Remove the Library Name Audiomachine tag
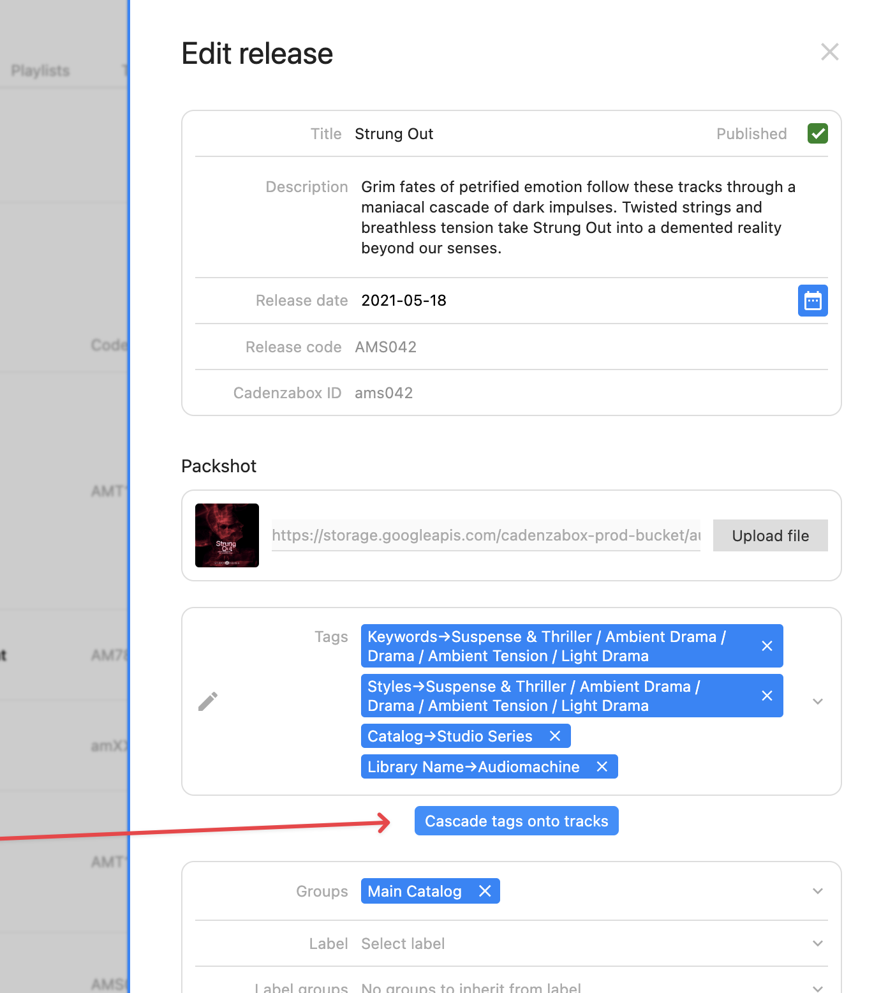This screenshot has height=993, width=888. (602, 766)
